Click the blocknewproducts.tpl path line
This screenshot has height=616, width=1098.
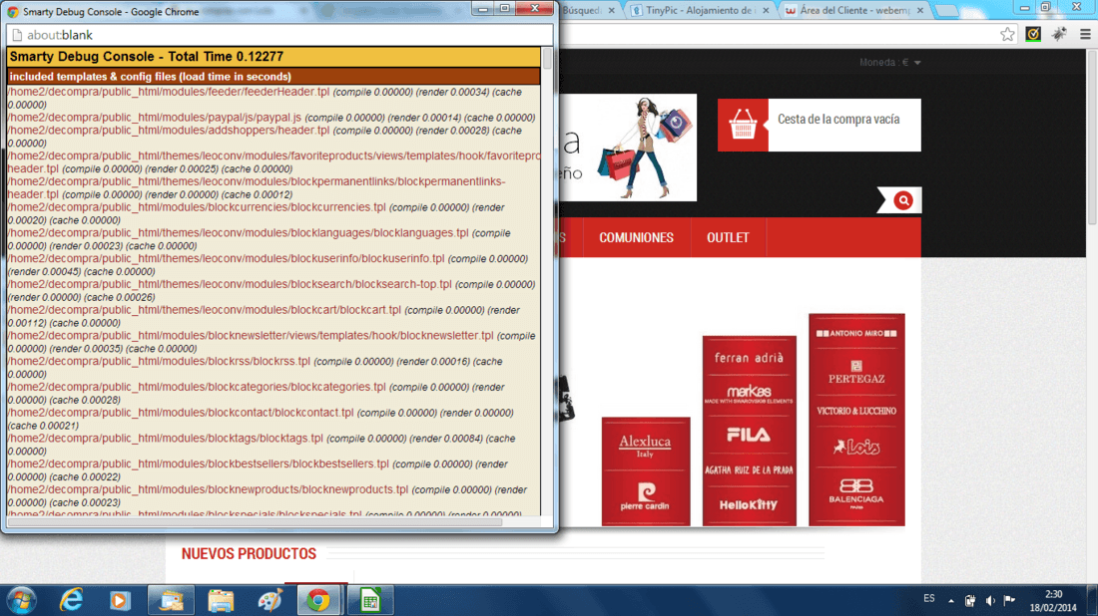pyautogui.click(x=208, y=490)
